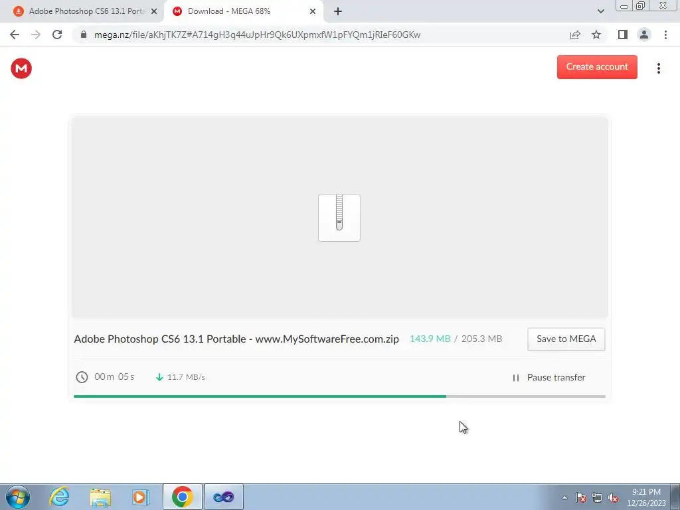Minimize the Chrome window
Image resolution: width=680 pixels, height=510 pixels.
click(624, 5)
